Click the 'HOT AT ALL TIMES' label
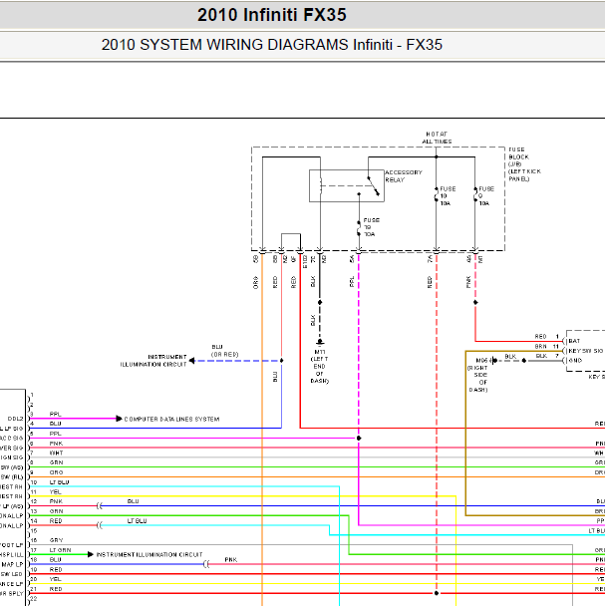This screenshot has height=606, width=605. click(437, 138)
